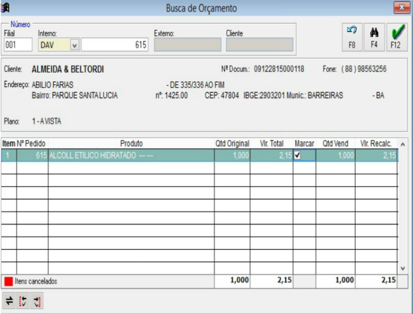Click the Marcar column header

[x=304, y=144]
